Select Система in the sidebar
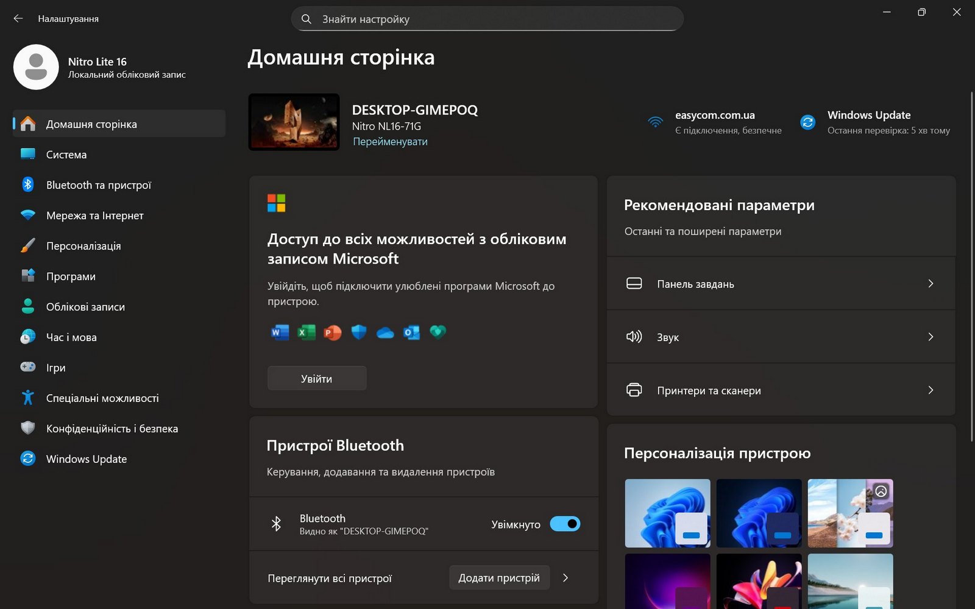 (66, 155)
